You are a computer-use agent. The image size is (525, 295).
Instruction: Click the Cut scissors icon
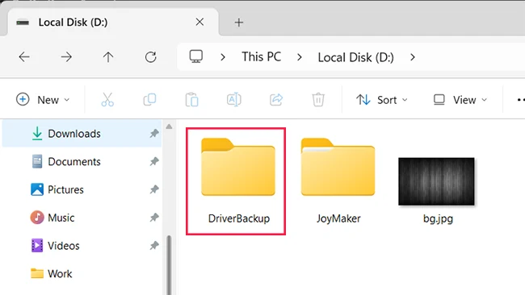(107, 100)
